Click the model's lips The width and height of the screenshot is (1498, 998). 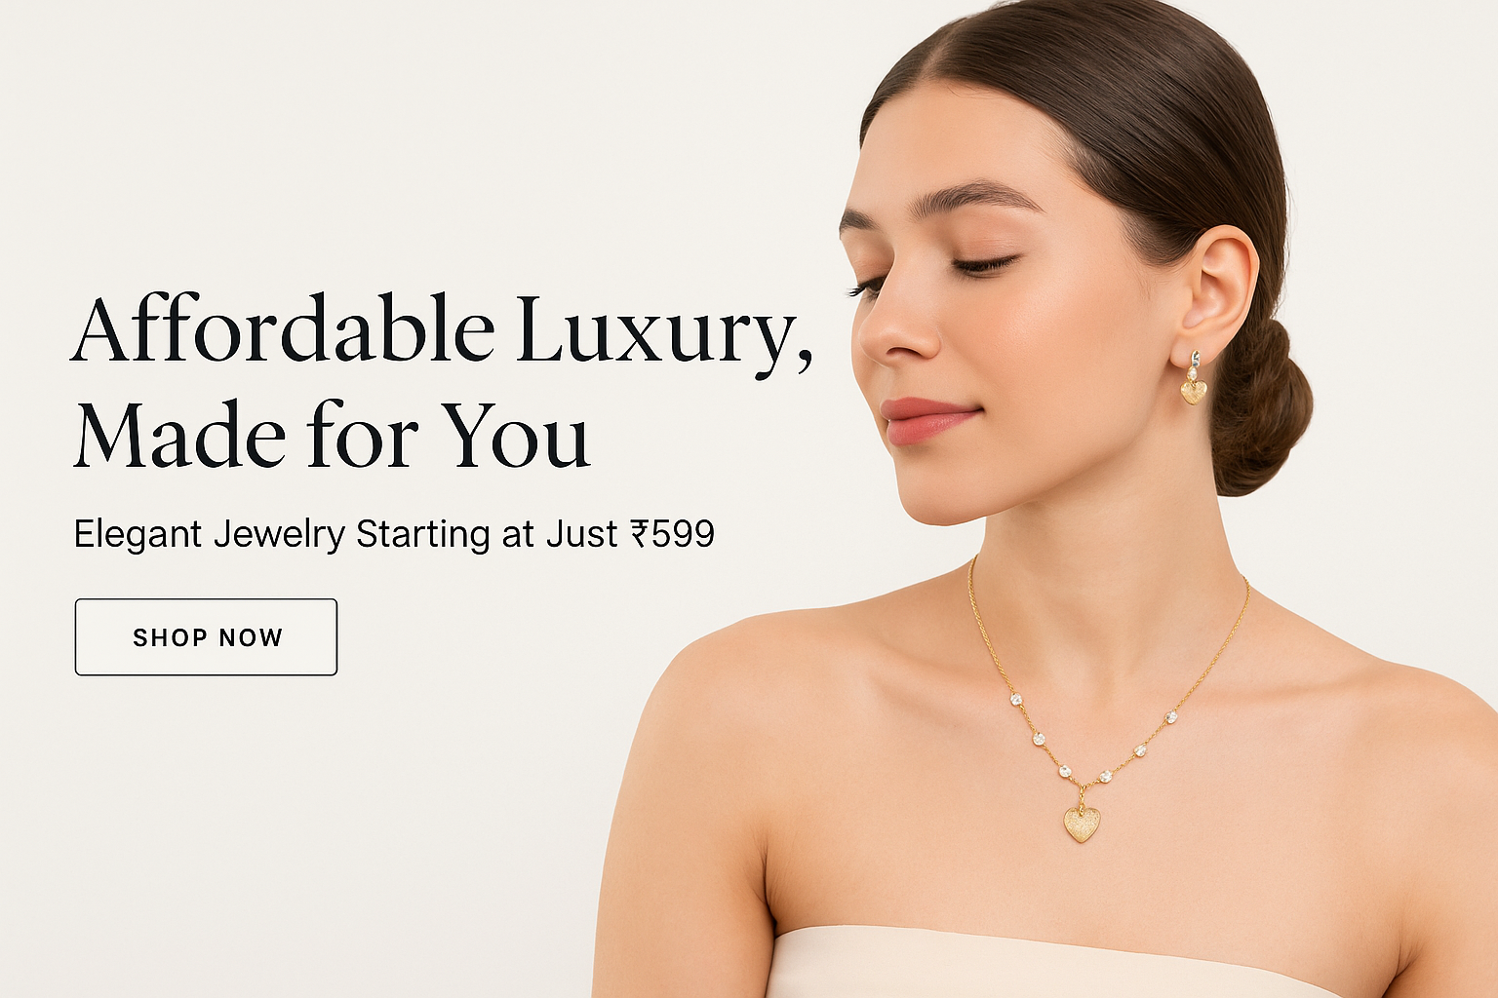tap(926, 420)
